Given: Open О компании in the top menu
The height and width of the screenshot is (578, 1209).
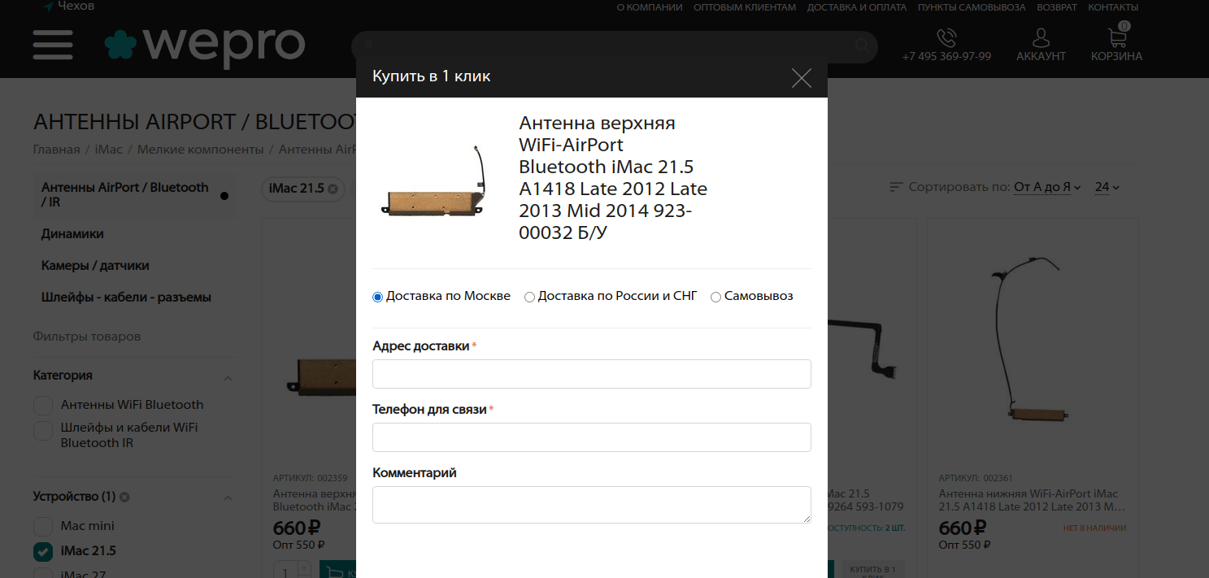Looking at the screenshot, I should click(x=650, y=7).
